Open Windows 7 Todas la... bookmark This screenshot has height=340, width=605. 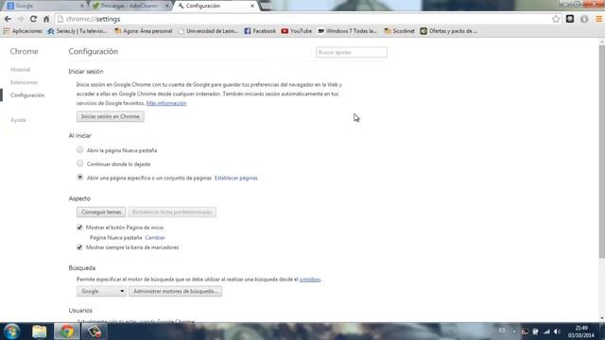(347, 31)
